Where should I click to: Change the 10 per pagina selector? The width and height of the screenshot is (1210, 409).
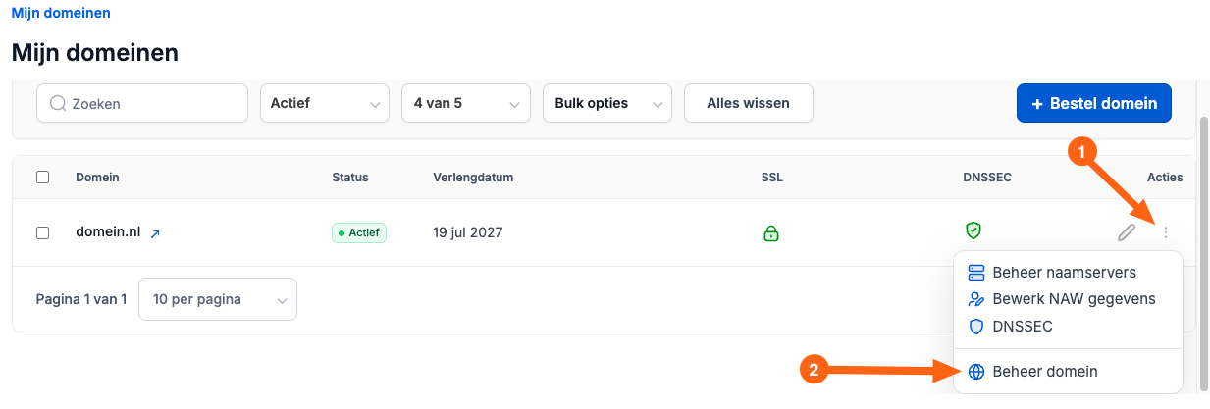218,299
